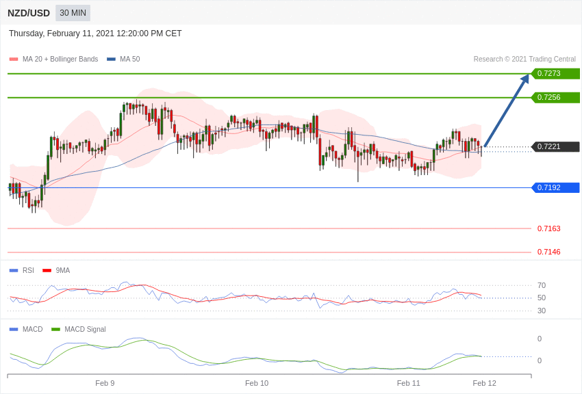Click the 0.7163 support price label
Viewport: 582px width, 394px height.
coord(548,228)
